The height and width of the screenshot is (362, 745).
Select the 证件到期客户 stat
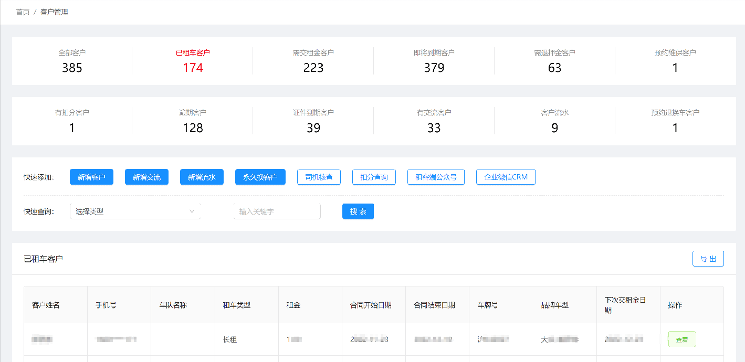point(313,121)
